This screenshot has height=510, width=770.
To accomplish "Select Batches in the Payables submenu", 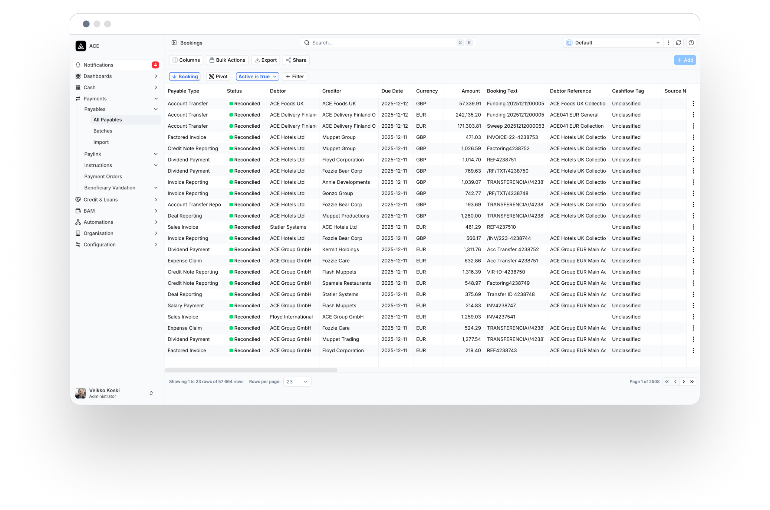I will 103,131.
